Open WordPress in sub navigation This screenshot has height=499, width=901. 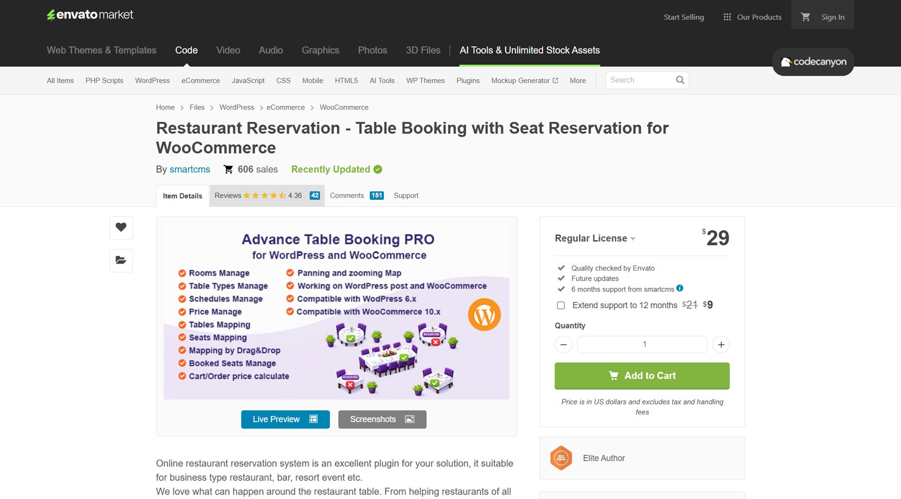[152, 80]
